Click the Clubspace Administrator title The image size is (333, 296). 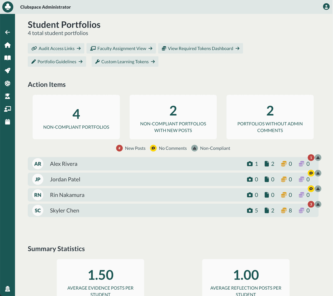(x=46, y=7)
